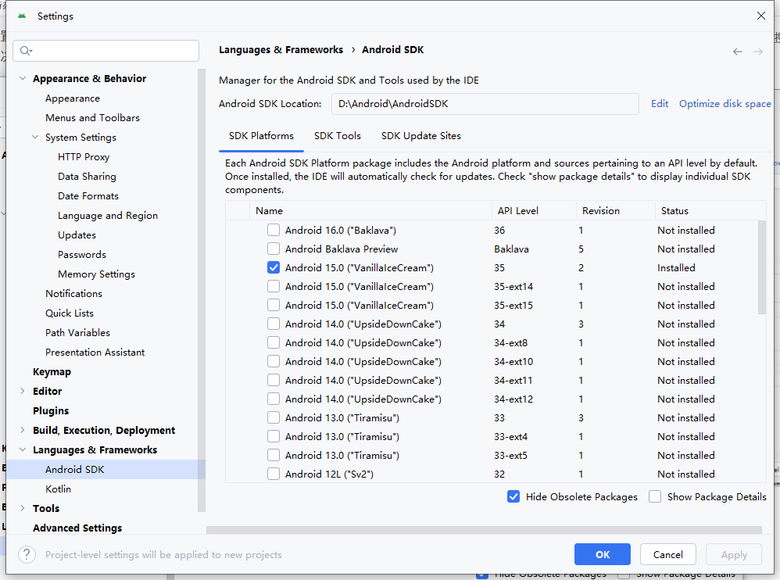Click the Android SDK Location field
Screen dimensions: 780x580
tap(485, 103)
